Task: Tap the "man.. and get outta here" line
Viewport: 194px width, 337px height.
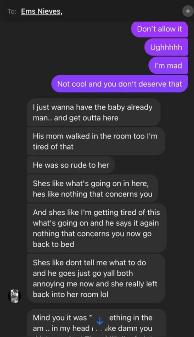Action: 76,118
